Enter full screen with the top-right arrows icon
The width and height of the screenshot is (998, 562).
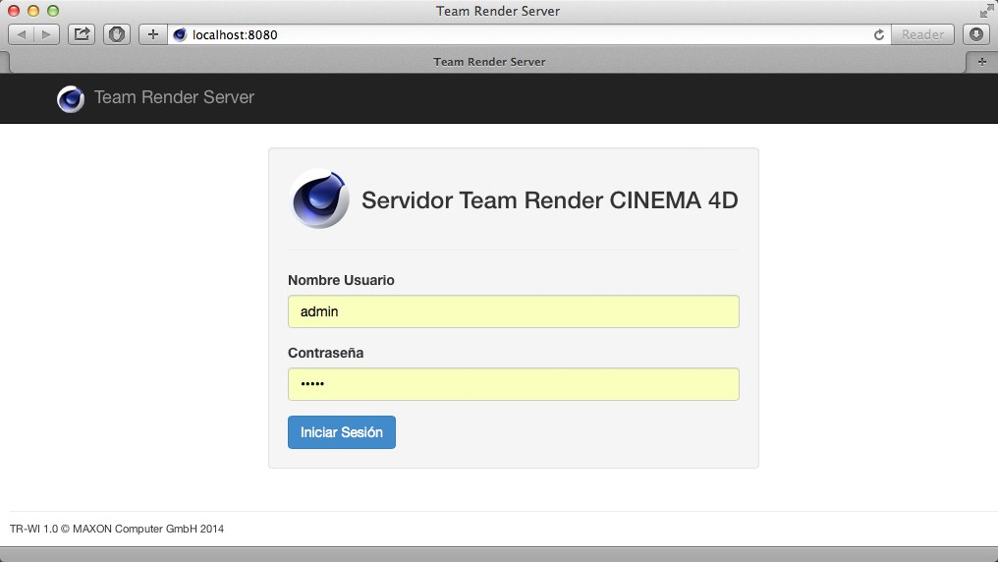point(986,11)
